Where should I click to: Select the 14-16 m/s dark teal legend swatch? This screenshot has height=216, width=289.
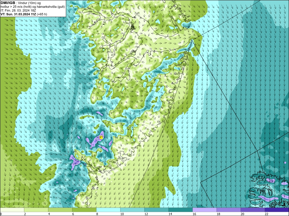180,210
